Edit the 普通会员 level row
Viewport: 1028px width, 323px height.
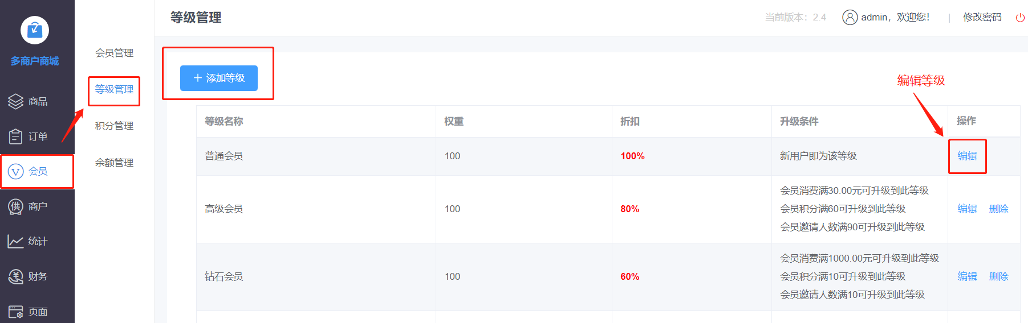[967, 156]
